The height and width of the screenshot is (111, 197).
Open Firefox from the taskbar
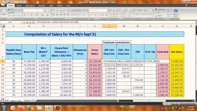click(x=22, y=108)
